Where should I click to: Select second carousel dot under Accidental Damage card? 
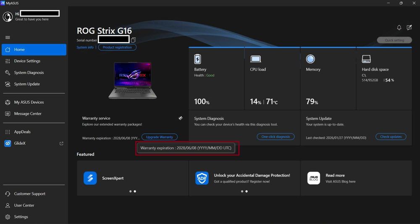(247, 191)
